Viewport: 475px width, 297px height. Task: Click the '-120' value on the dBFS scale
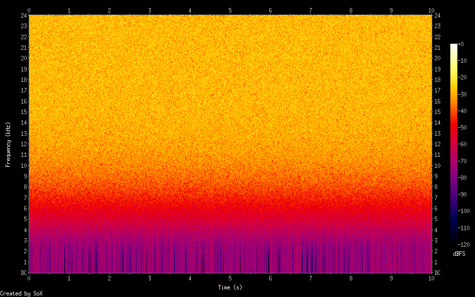click(x=463, y=244)
